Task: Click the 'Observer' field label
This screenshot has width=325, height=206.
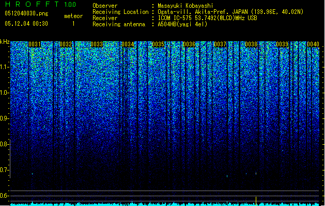Action: 105,6
